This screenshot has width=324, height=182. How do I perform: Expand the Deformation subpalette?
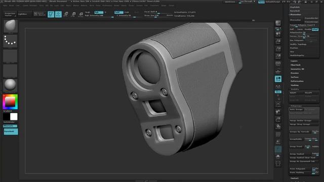pos(297,81)
